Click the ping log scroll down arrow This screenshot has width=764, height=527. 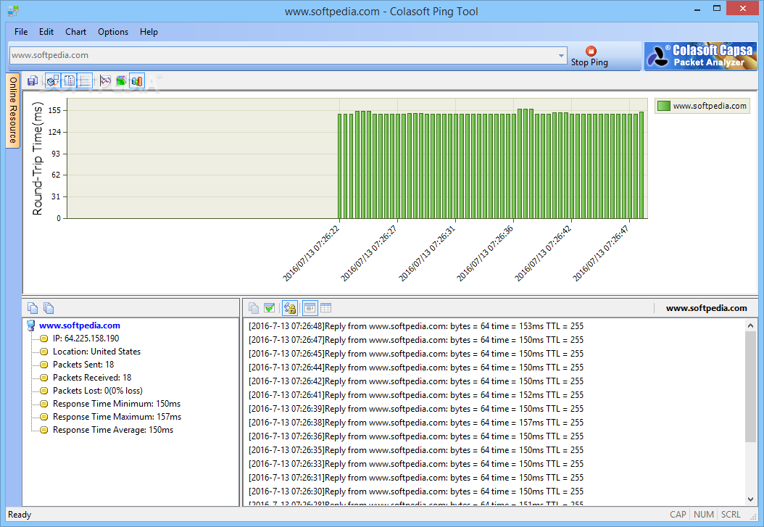pyautogui.click(x=750, y=499)
